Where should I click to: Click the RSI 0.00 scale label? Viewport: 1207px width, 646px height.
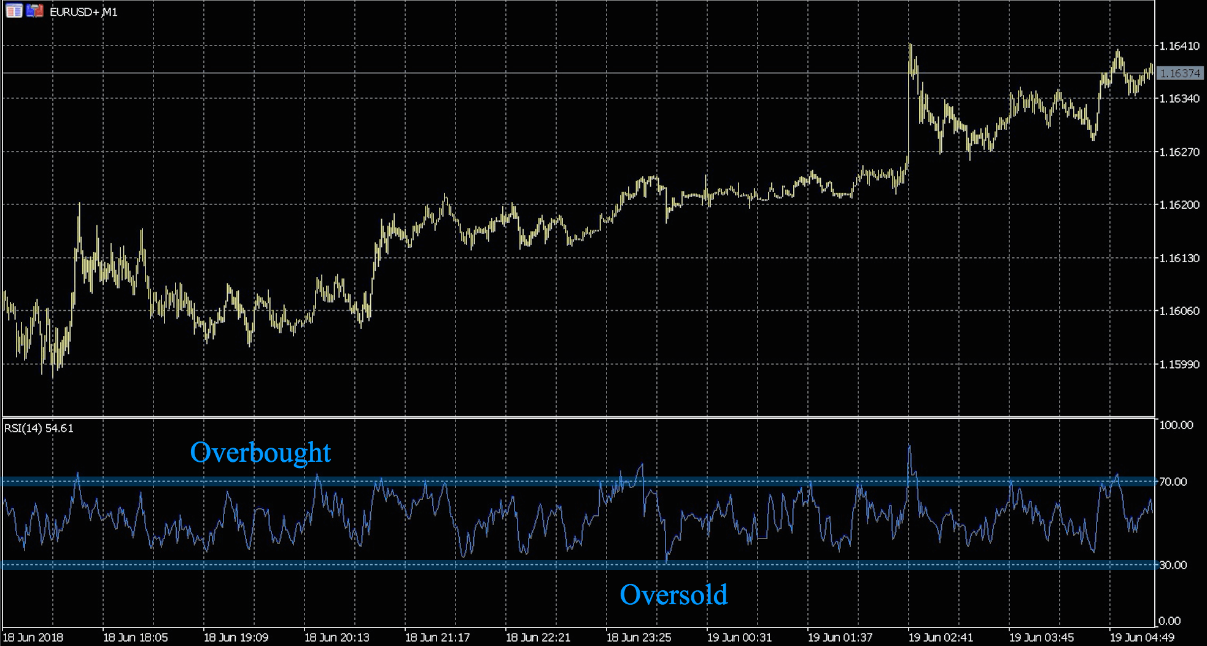pyautogui.click(x=1170, y=621)
